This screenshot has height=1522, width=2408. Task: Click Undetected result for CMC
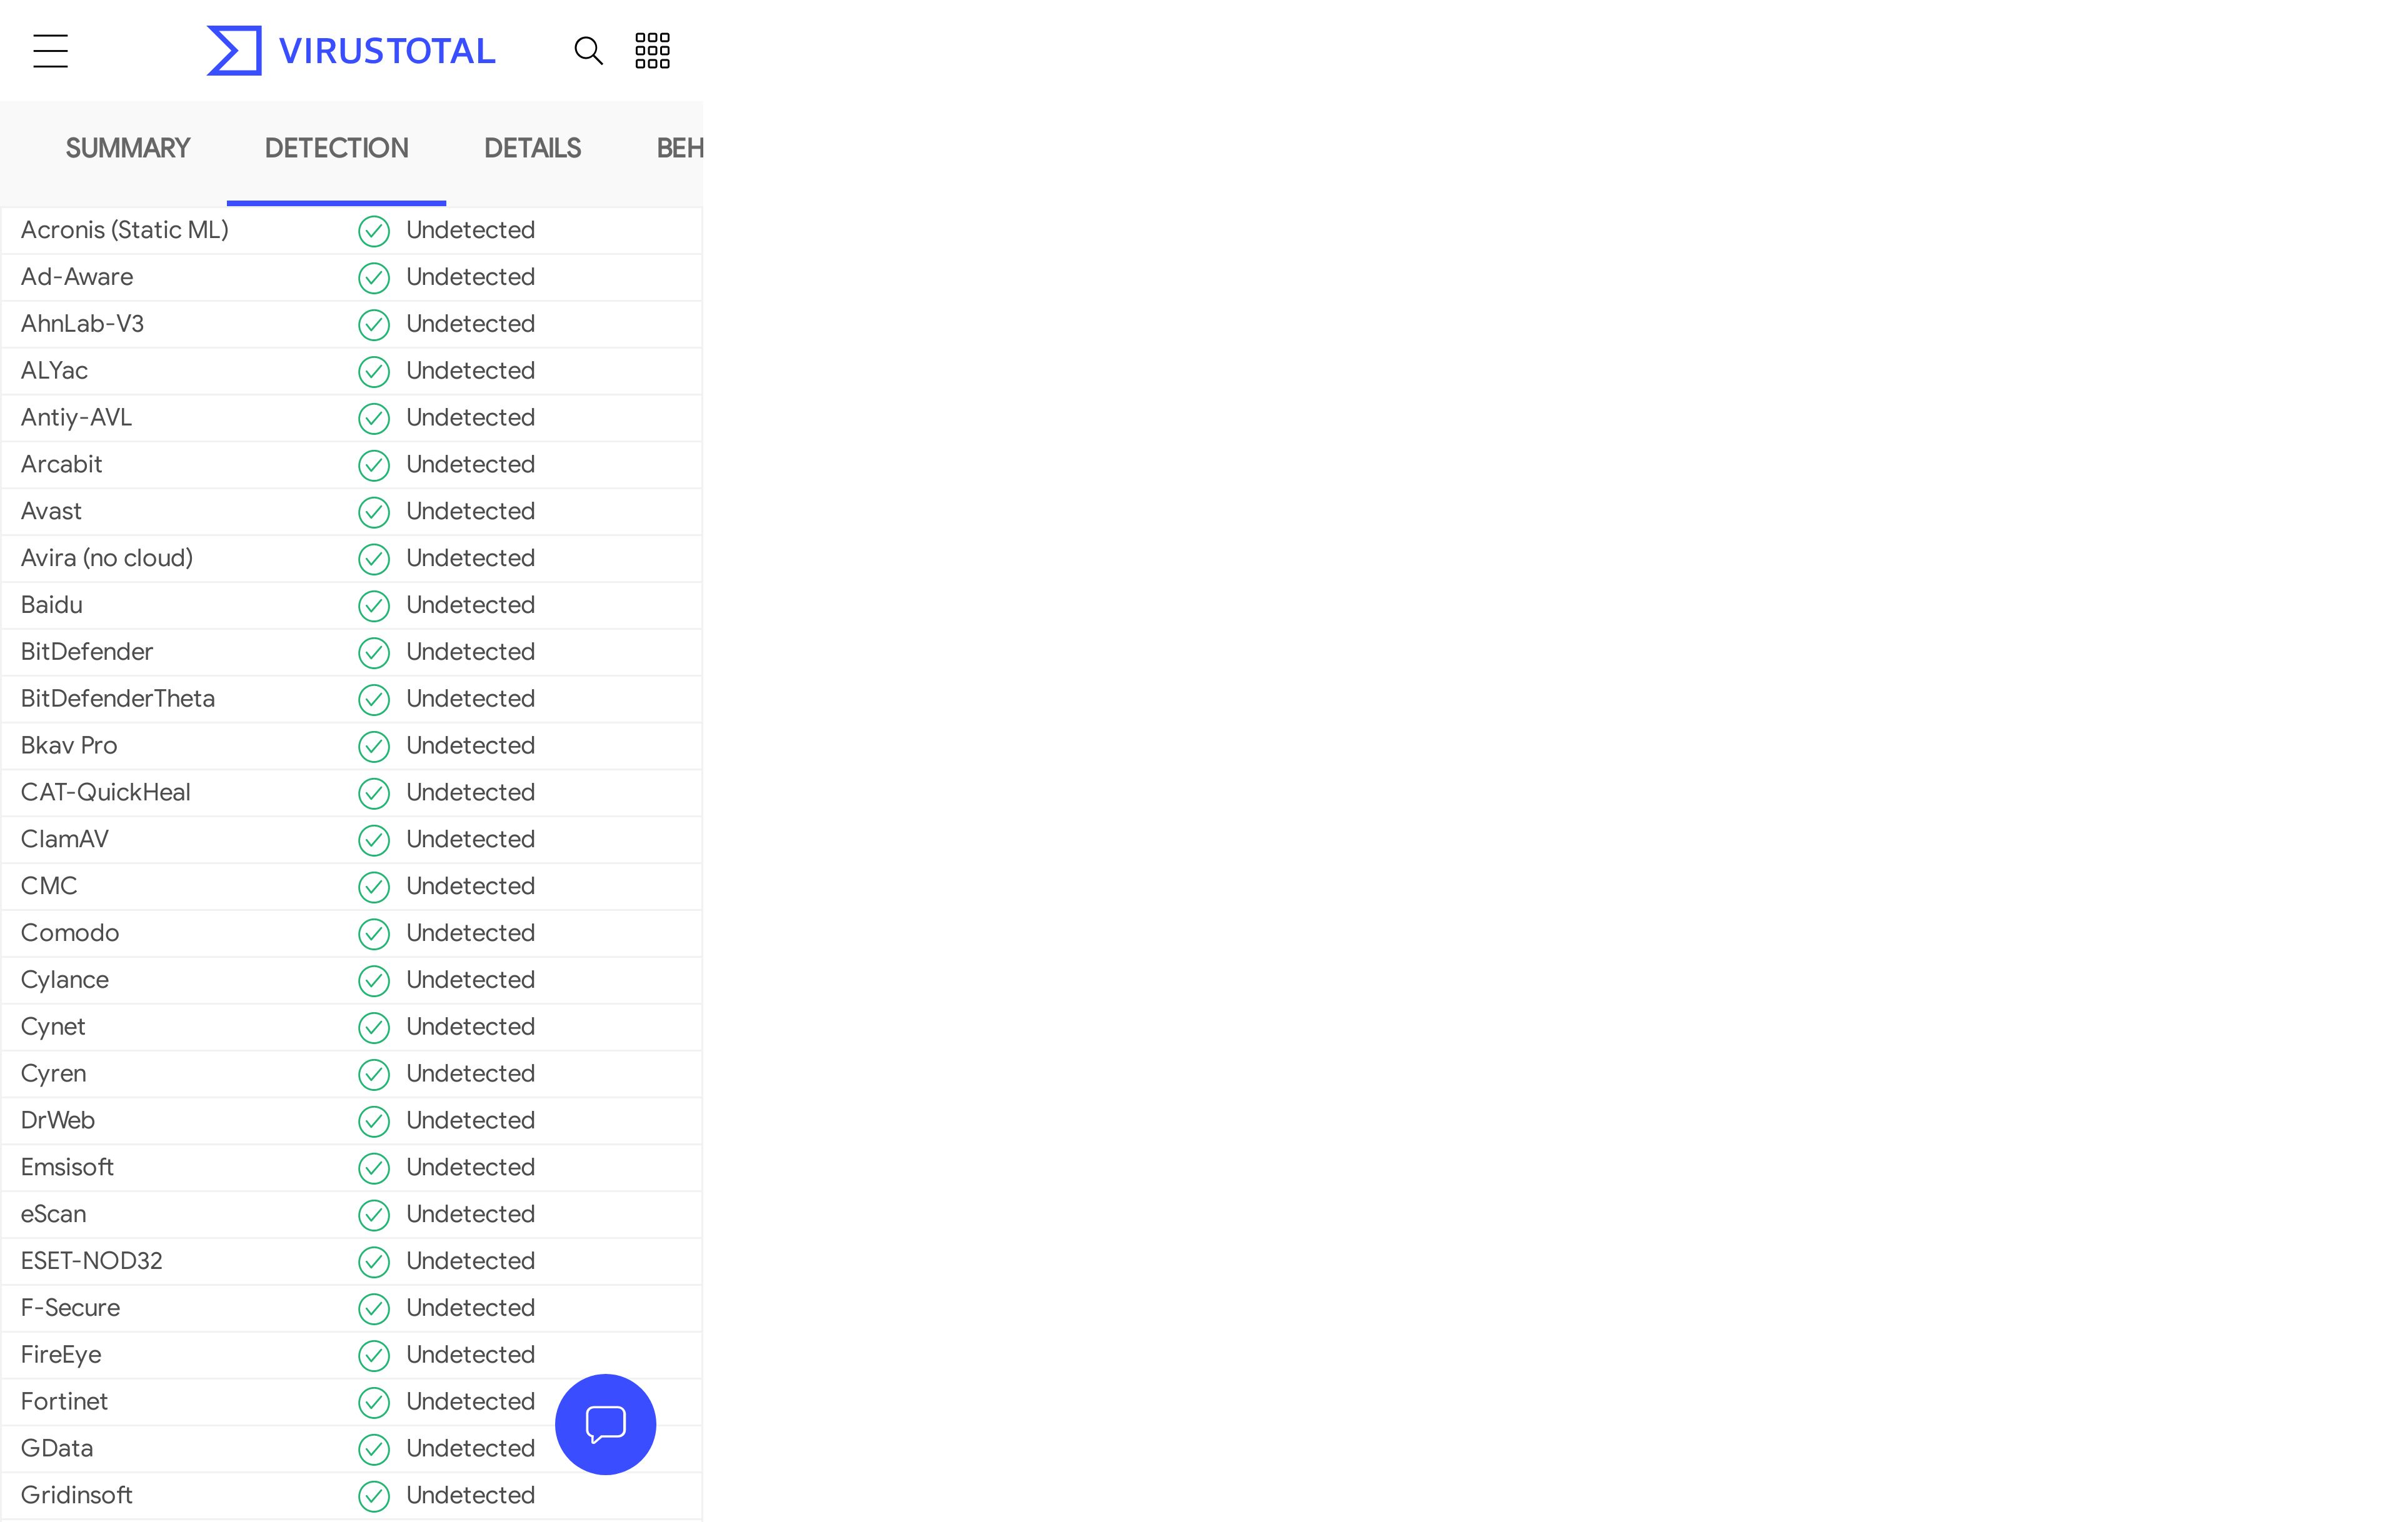(x=470, y=887)
